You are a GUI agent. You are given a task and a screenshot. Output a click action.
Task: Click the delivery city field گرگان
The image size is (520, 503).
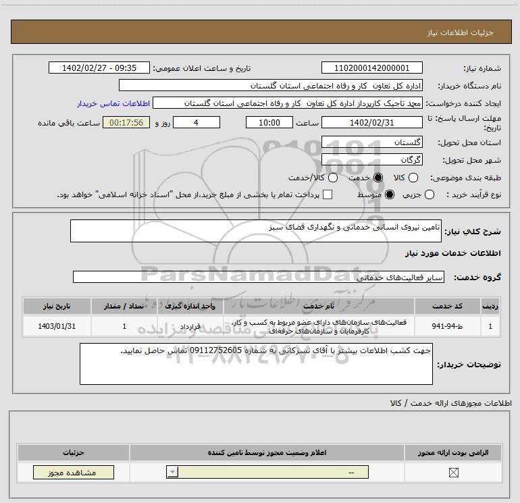click(x=371, y=160)
